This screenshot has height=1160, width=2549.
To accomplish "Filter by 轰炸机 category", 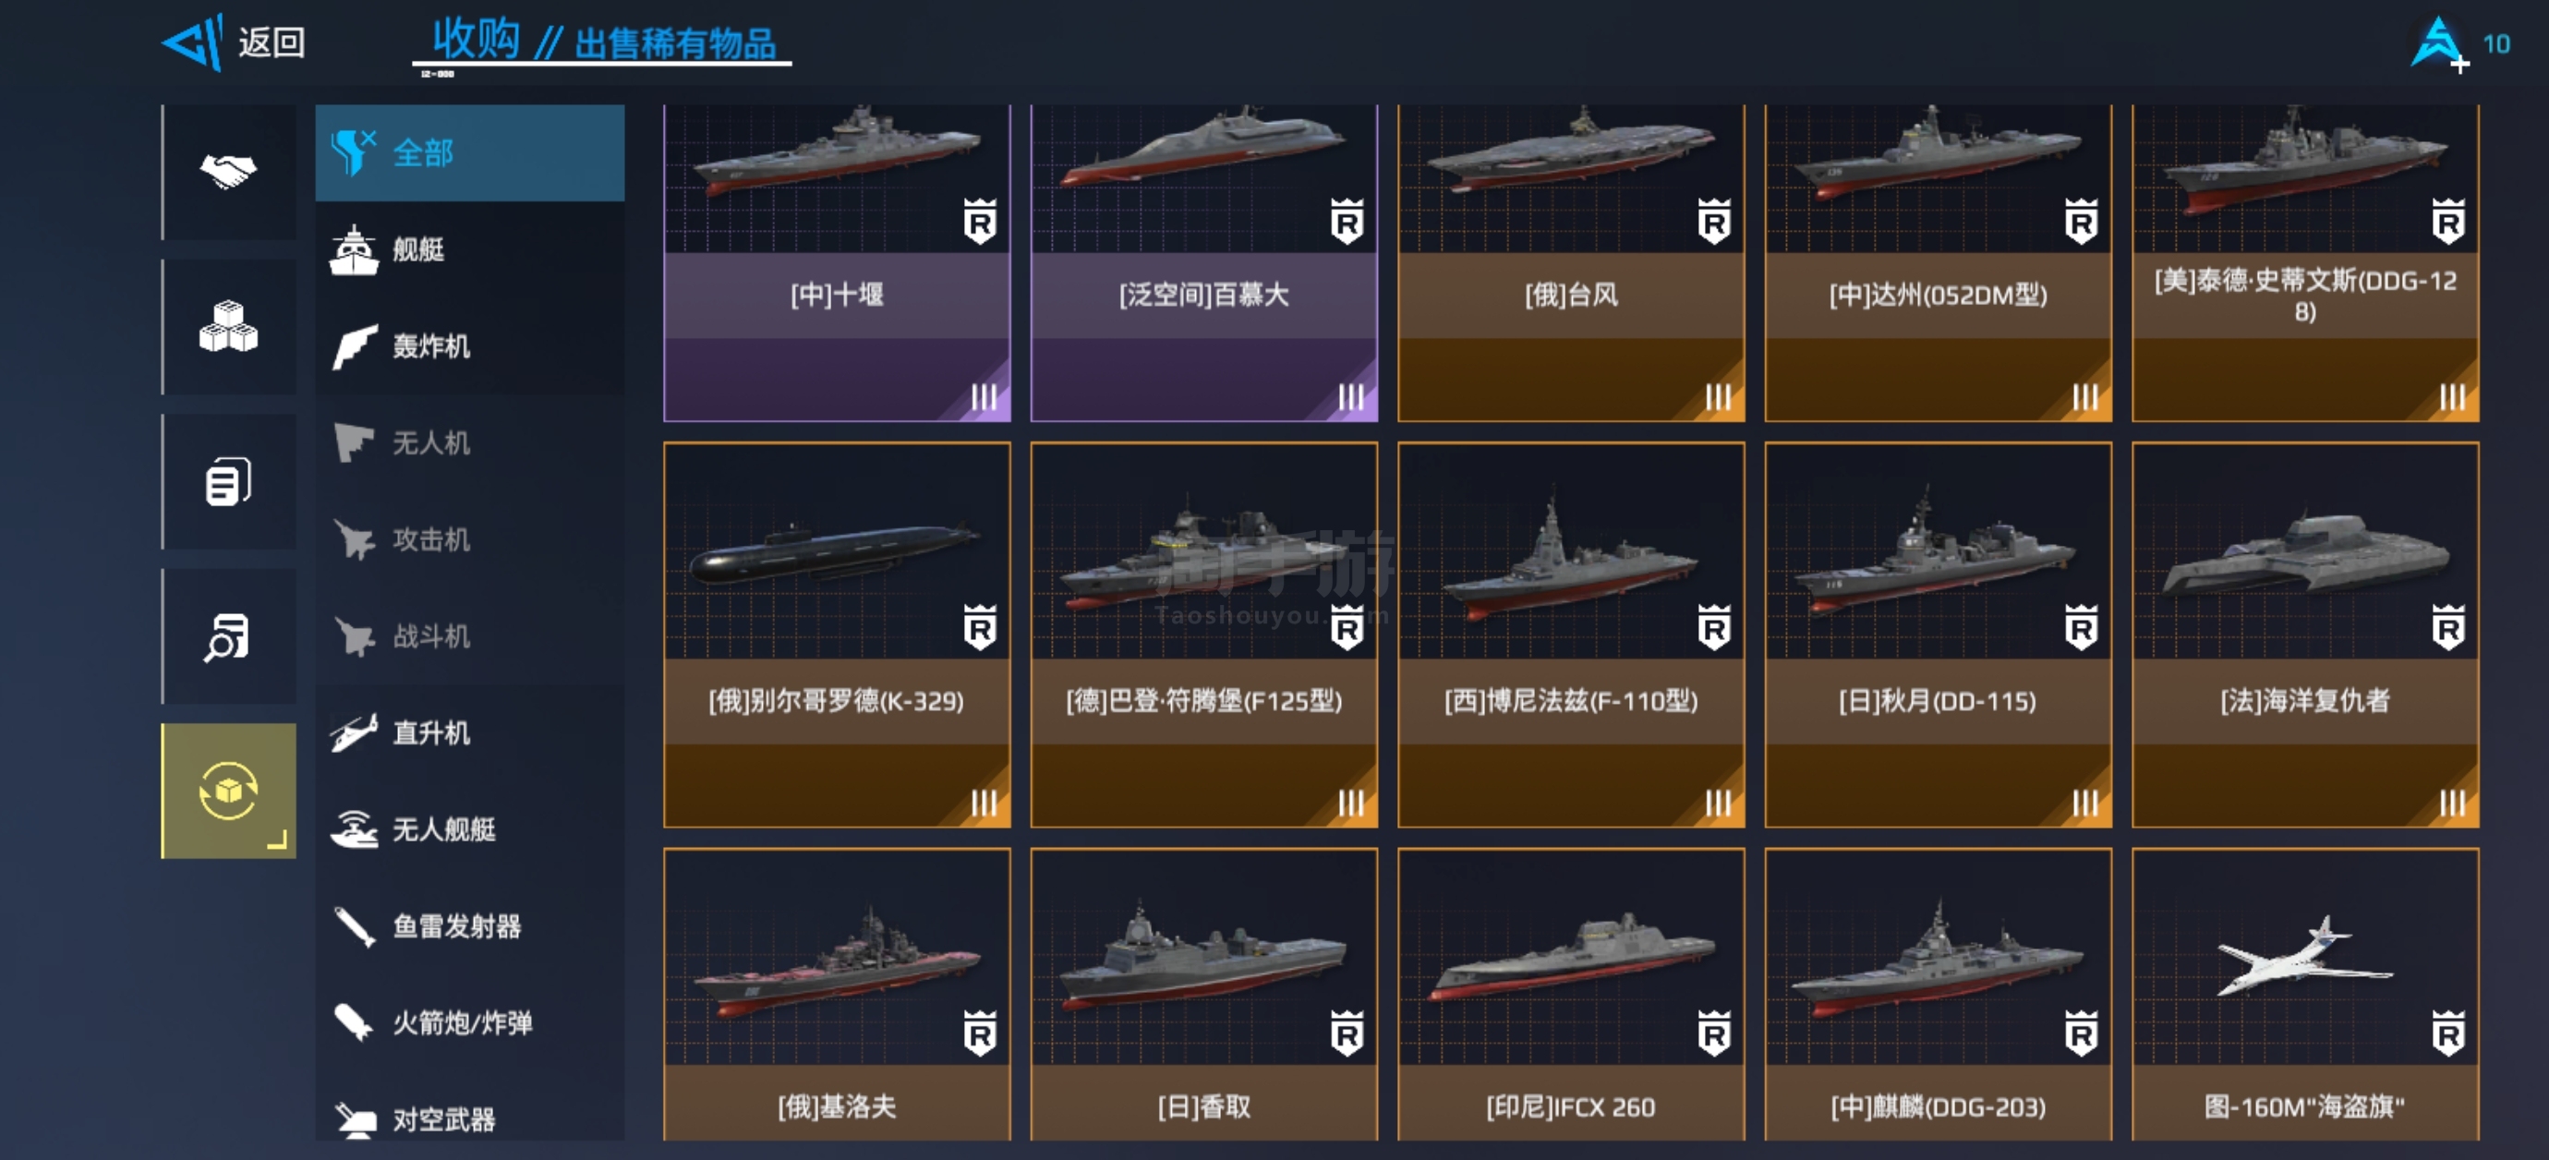I will [x=470, y=346].
